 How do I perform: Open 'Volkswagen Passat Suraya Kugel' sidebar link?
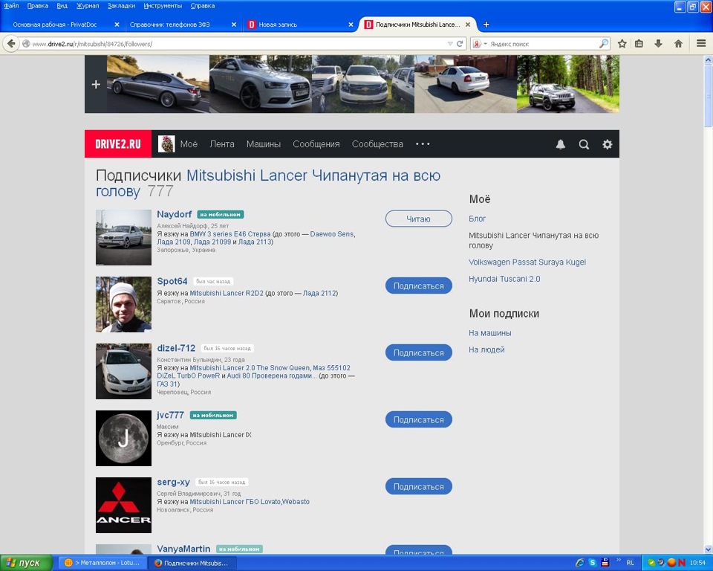click(527, 262)
